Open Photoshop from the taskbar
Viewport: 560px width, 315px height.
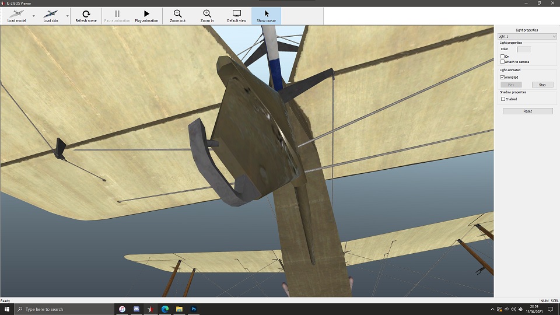pos(194,309)
